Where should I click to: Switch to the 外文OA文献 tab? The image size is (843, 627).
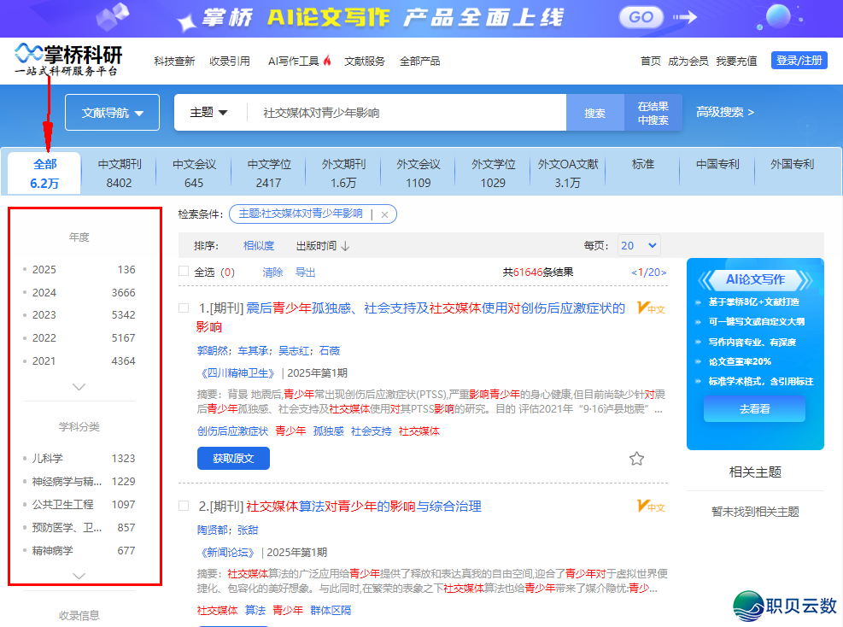click(x=567, y=173)
